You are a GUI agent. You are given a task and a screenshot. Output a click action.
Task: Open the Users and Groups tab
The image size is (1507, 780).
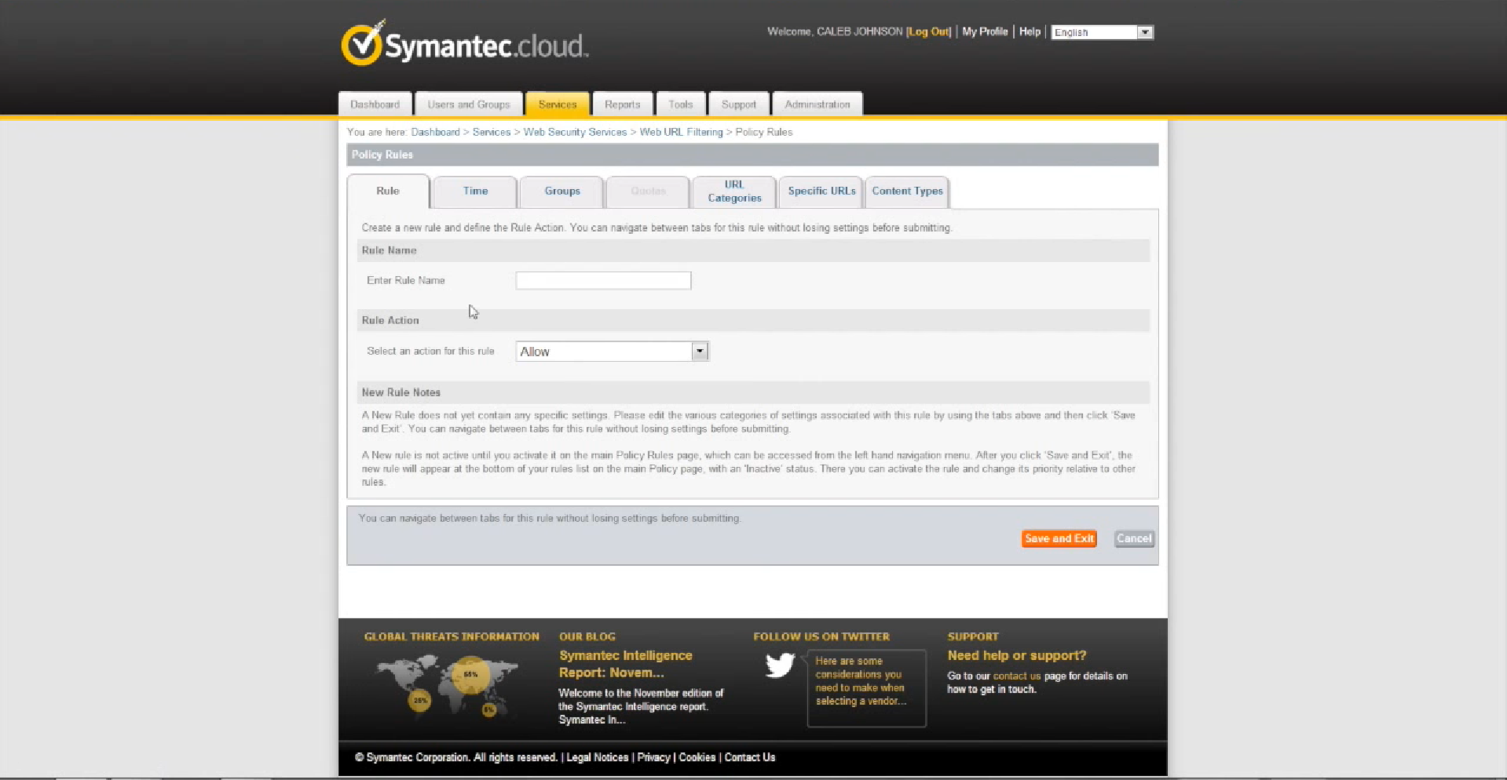[469, 104]
